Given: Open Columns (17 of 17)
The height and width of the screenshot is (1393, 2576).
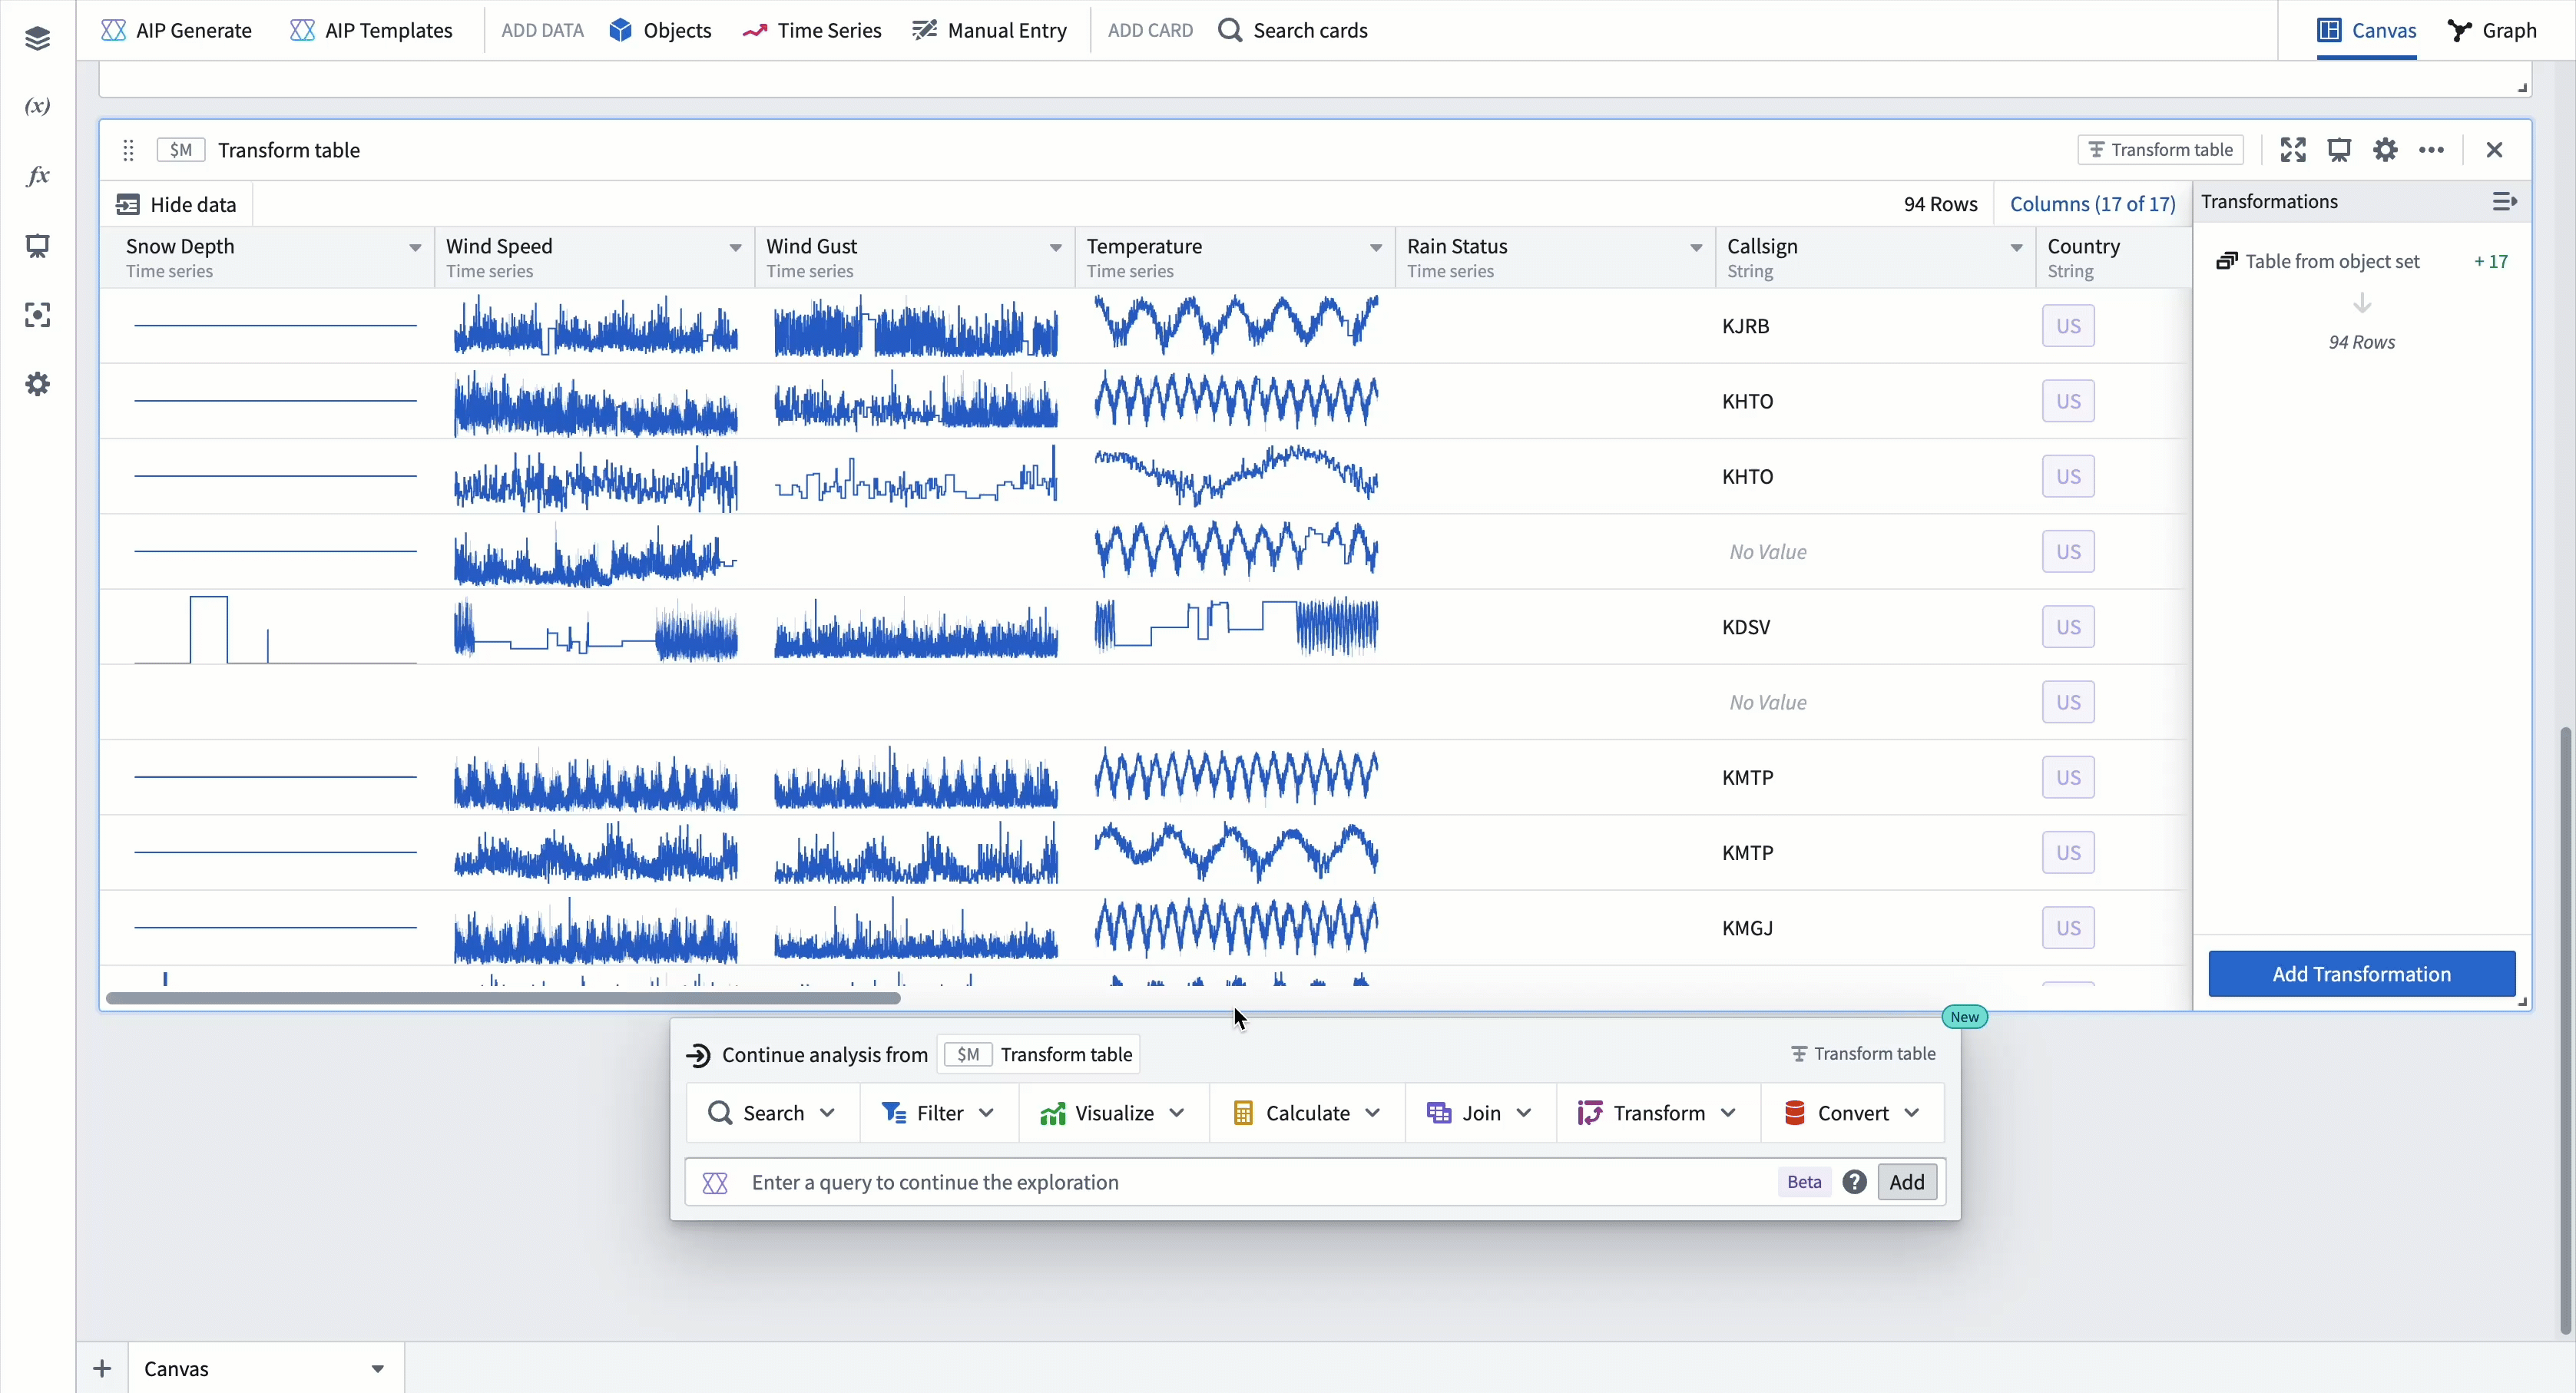Looking at the screenshot, I should click(2092, 203).
